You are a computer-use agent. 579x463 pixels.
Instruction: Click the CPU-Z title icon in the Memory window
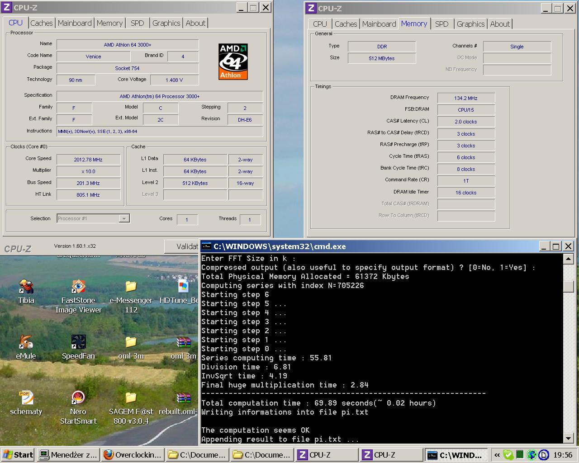pos(311,8)
